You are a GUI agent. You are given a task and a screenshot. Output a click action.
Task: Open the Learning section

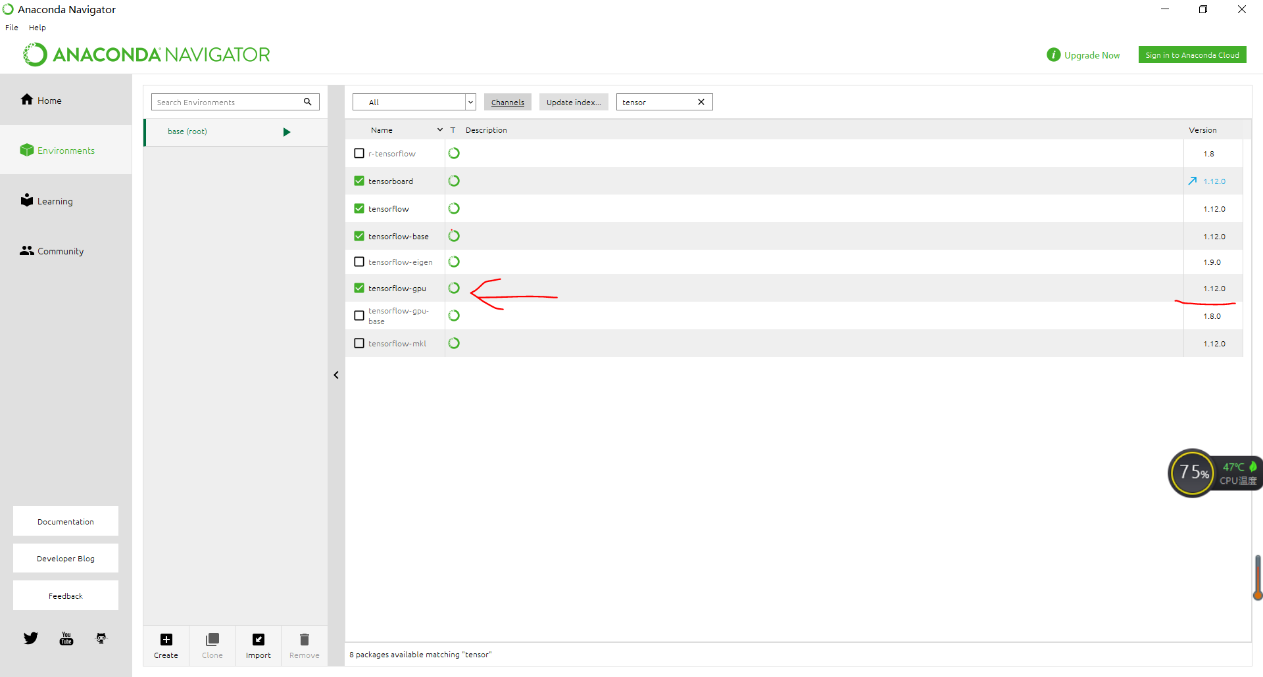tap(46, 200)
